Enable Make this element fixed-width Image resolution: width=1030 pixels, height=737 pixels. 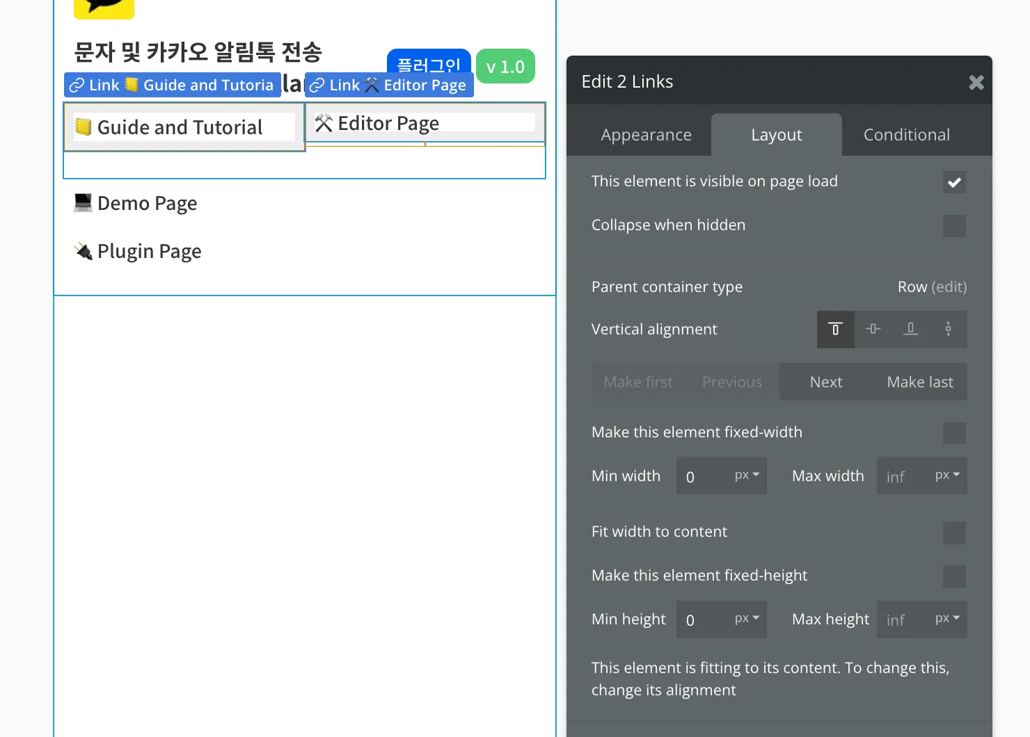tap(954, 432)
